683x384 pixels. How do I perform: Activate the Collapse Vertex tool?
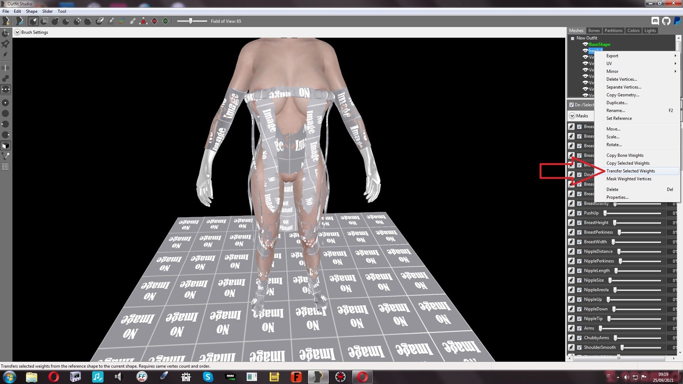point(143,21)
